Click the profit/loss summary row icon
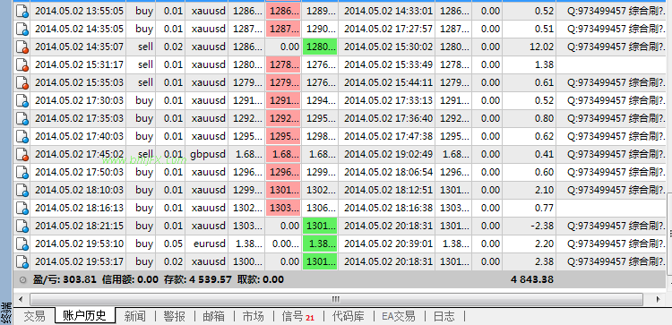This screenshot has width=672, height=325. (x=23, y=280)
